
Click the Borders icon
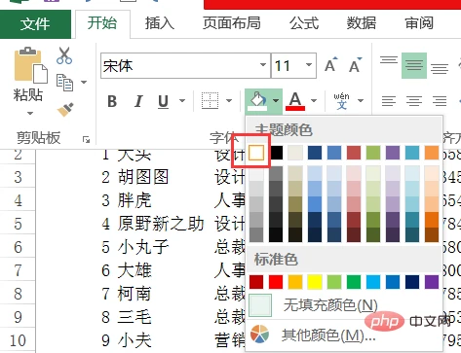pos(210,101)
